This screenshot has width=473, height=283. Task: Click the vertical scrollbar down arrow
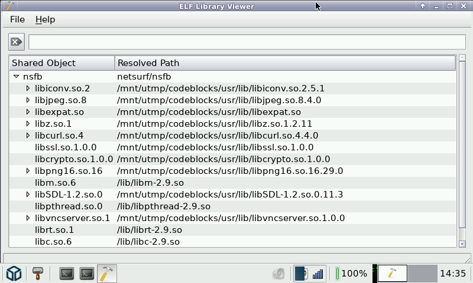coord(462,243)
